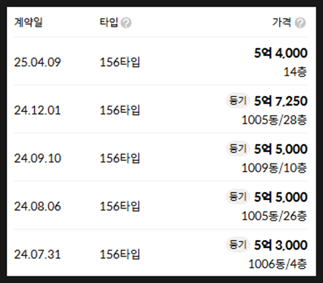The height and width of the screenshot is (283, 323).
Task: Click 156타입 in the 24.07.31 row
Action: coord(120,254)
